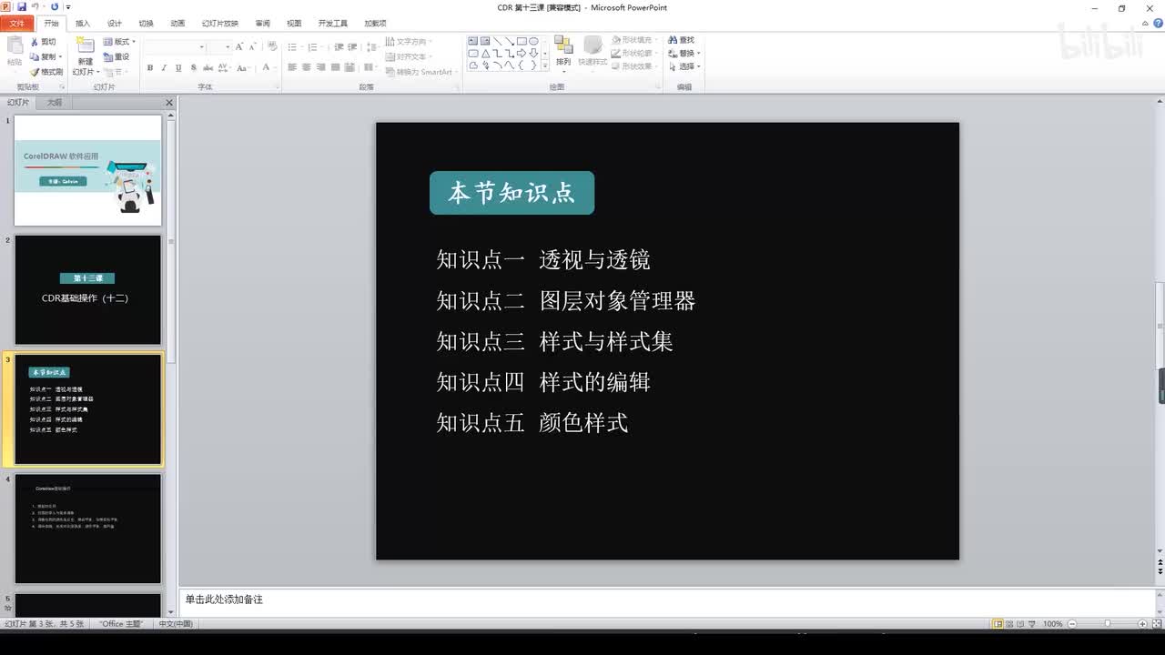Switch to Slide Sorter view icon
The height and width of the screenshot is (655, 1165).
tap(1011, 624)
